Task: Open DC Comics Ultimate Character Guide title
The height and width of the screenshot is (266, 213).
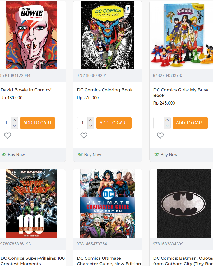Action: pos(109,261)
